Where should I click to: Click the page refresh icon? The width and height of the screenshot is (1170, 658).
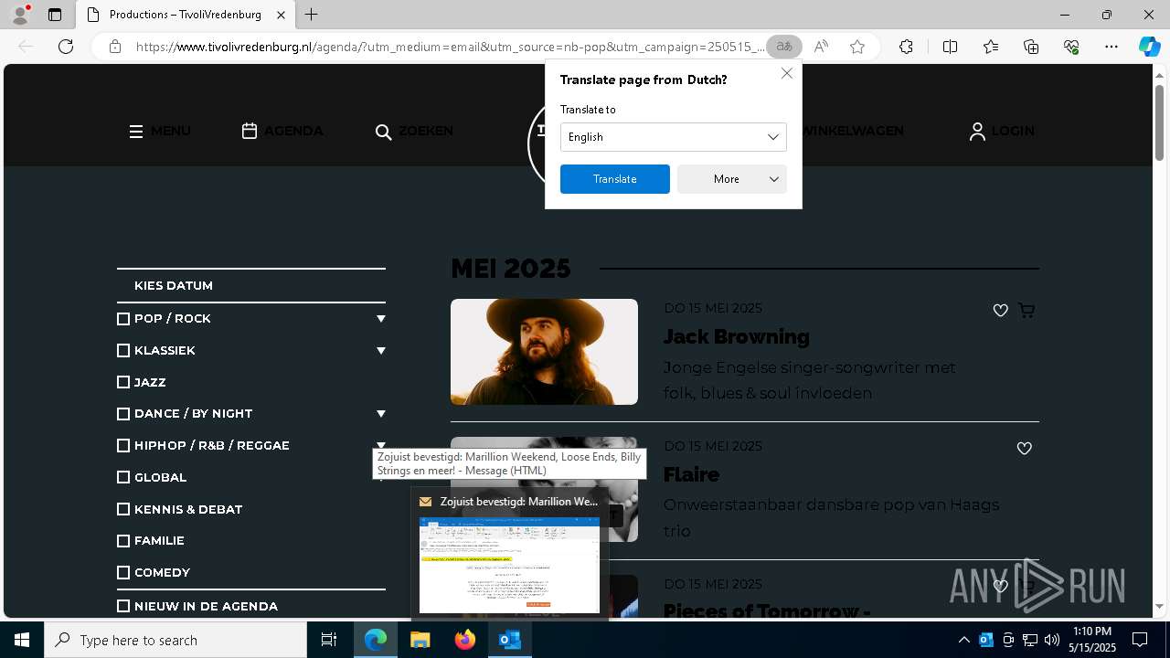(66, 47)
